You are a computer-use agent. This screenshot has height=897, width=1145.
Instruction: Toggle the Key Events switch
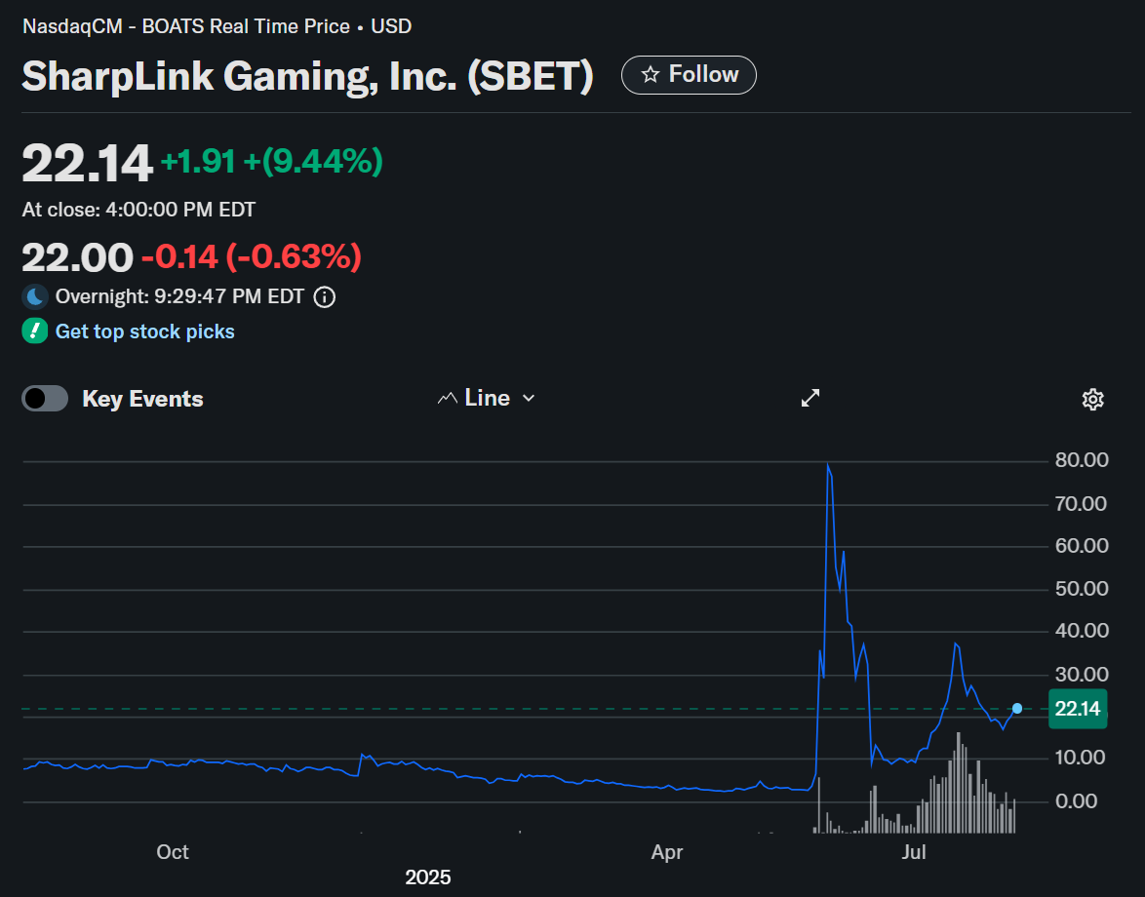coord(45,399)
